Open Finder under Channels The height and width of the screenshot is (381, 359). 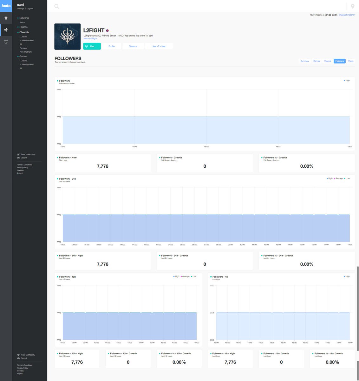[x=23, y=37]
